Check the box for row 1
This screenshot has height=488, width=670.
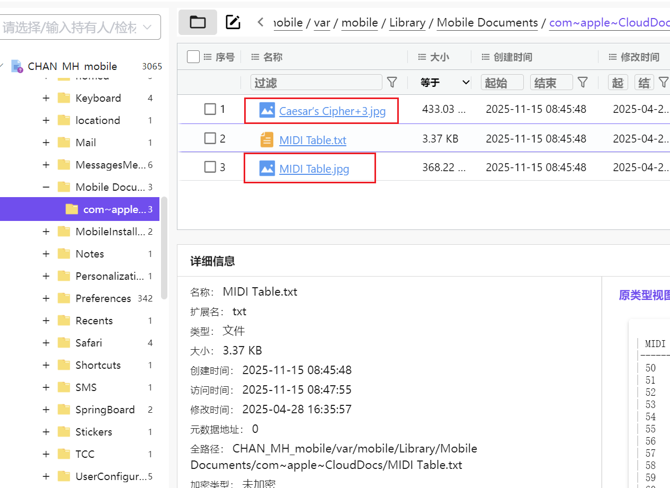coord(210,109)
